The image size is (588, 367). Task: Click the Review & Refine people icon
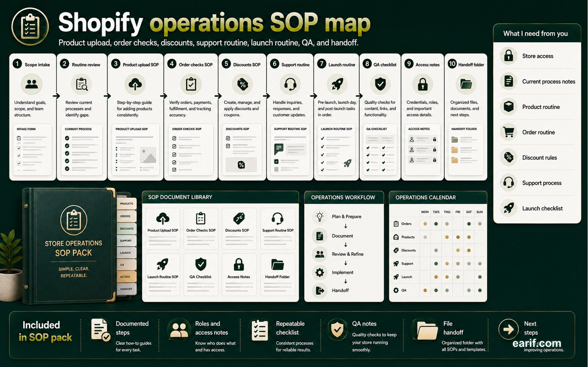pos(320,254)
